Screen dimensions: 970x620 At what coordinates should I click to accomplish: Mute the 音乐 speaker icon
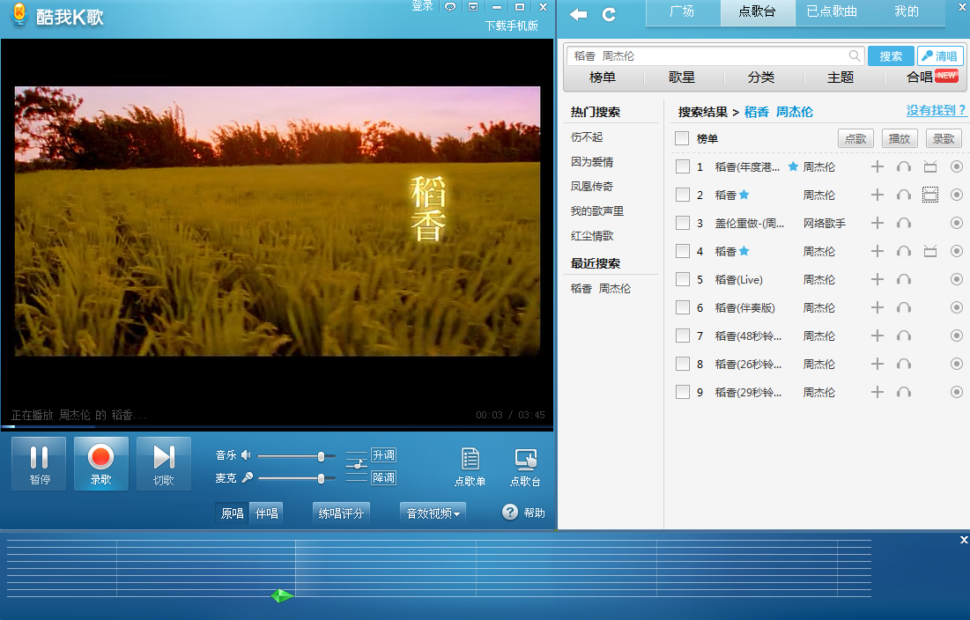246,455
